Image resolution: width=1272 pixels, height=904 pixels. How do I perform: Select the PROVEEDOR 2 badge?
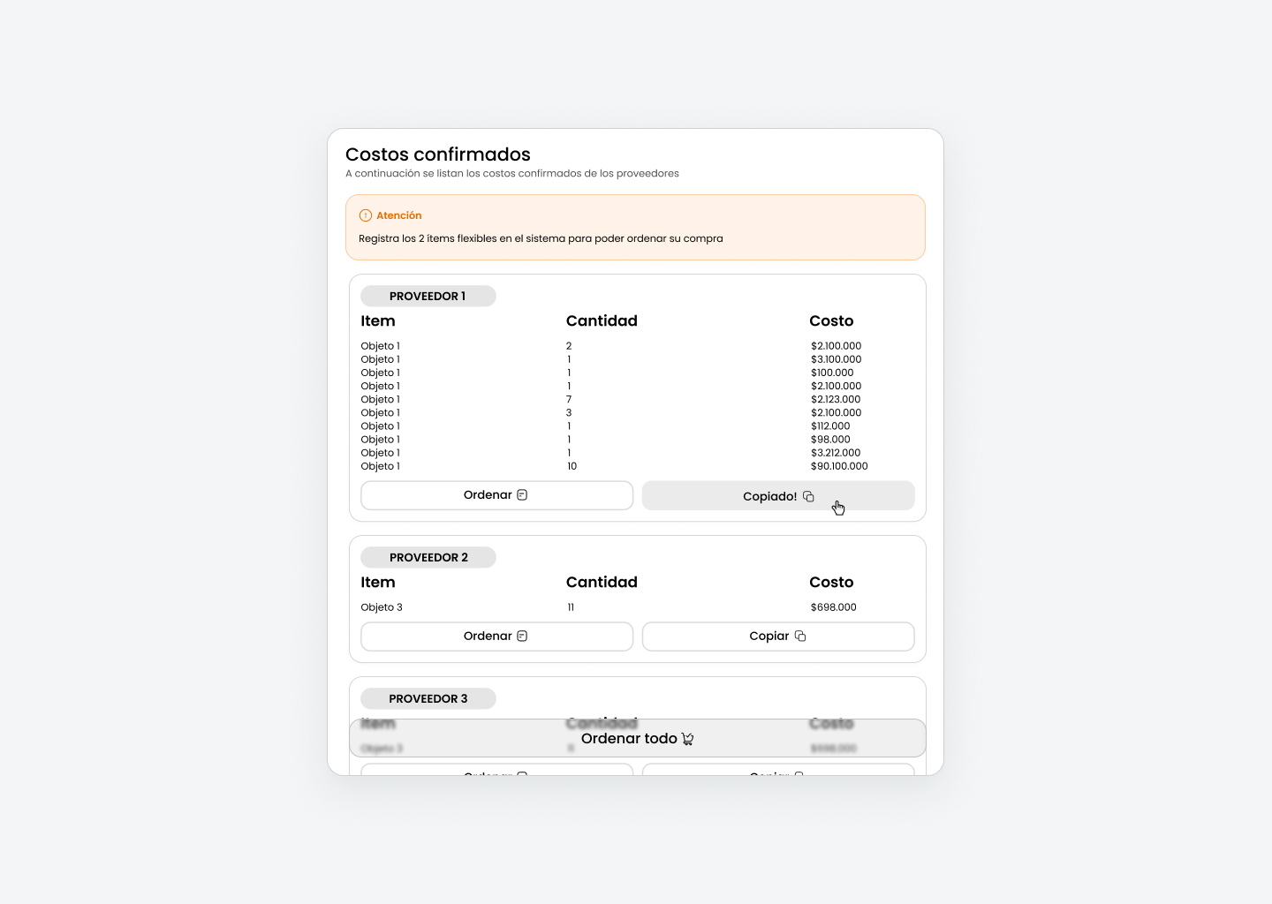pyautogui.click(x=428, y=557)
